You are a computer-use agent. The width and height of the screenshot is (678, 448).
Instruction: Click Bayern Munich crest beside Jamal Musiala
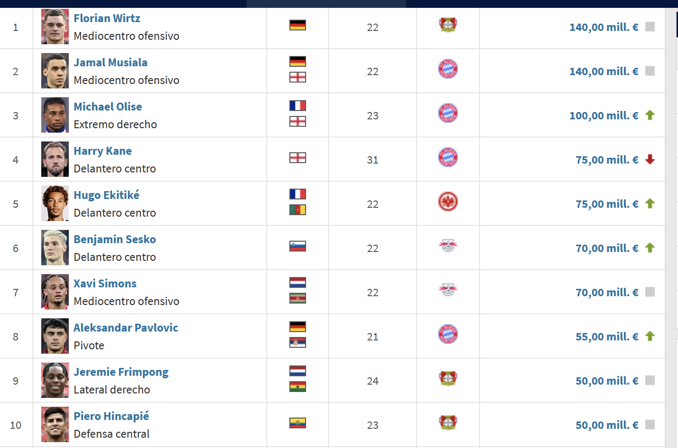coord(448,69)
